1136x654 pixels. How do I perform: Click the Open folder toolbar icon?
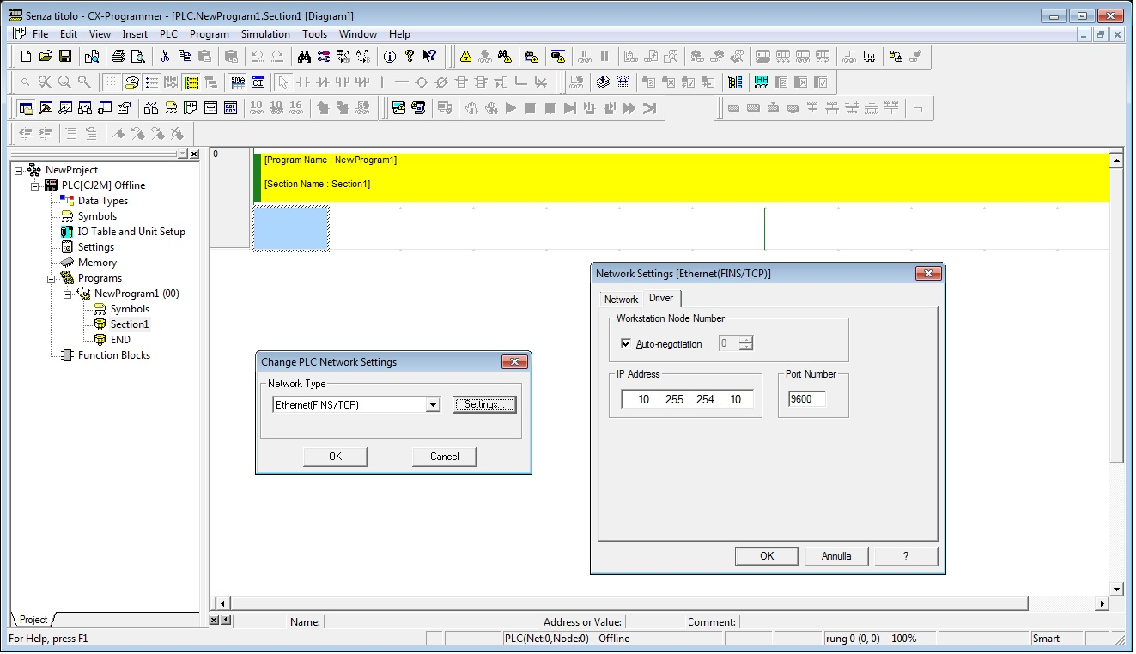click(46, 57)
